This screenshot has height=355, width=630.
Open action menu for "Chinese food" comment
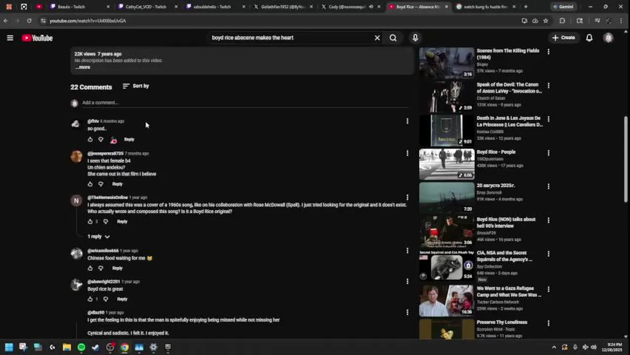pos(407,251)
